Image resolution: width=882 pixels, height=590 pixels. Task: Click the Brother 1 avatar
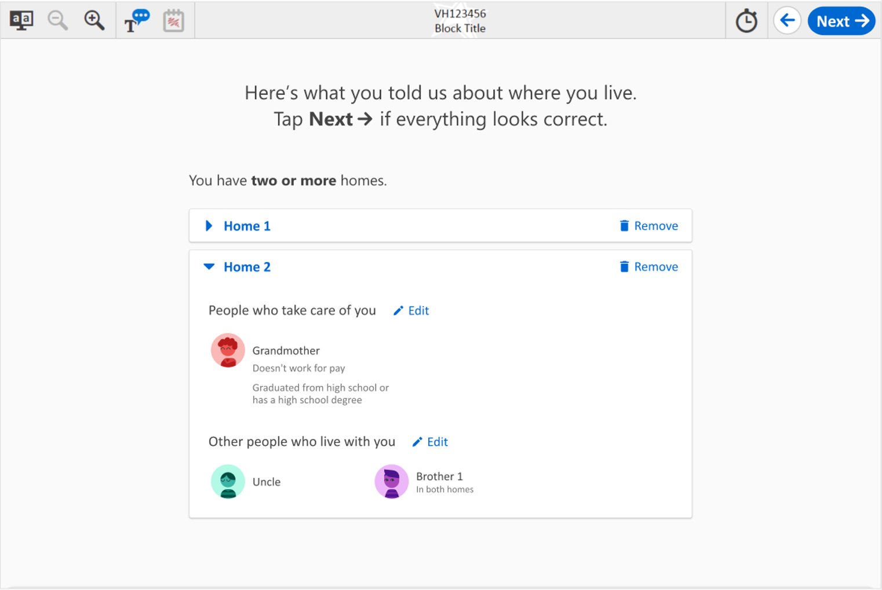(x=392, y=482)
